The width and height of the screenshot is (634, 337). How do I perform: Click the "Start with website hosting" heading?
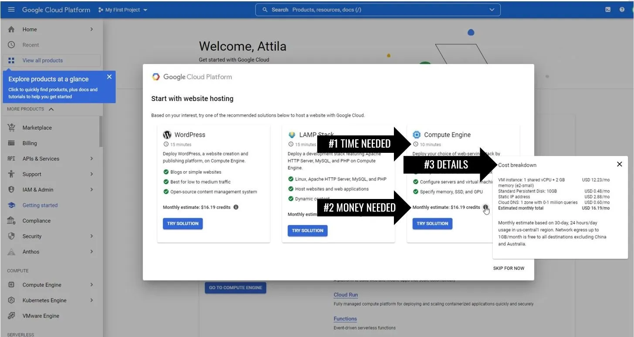click(x=192, y=98)
